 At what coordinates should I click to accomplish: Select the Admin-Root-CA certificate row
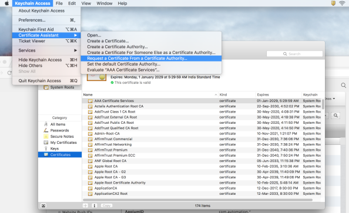[x=202, y=134]
